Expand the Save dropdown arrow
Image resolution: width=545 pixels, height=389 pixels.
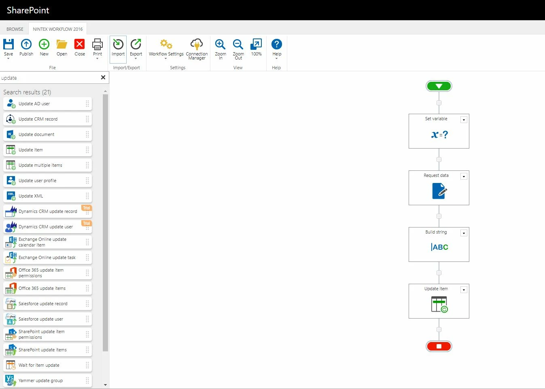8,59
